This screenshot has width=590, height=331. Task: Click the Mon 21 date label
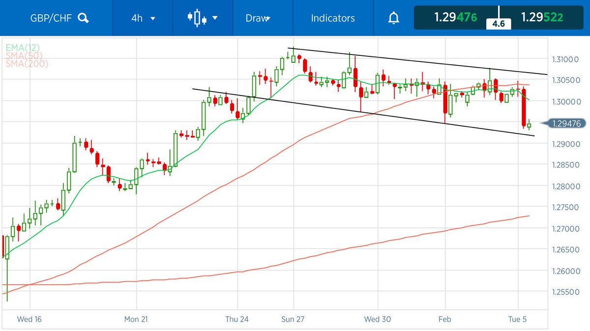(136, 319)
